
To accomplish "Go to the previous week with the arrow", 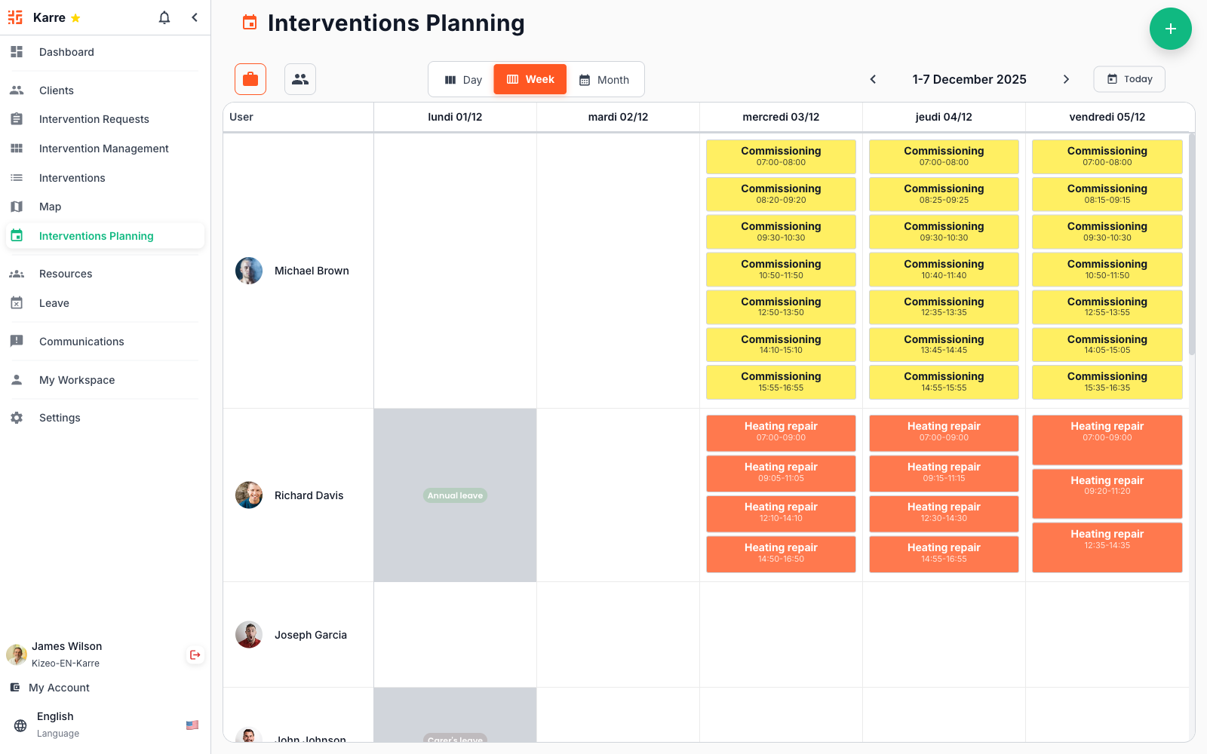I will pyautogui.click(x=873, y=78).
